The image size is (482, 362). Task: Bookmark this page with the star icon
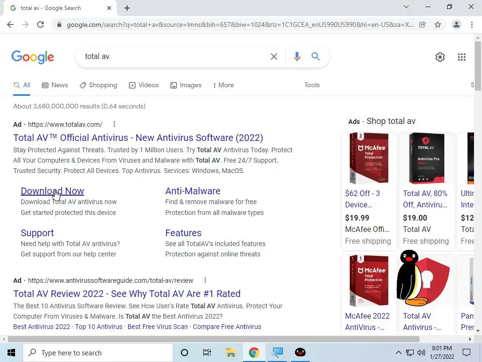pyautogui.click(x=438, y=25)
